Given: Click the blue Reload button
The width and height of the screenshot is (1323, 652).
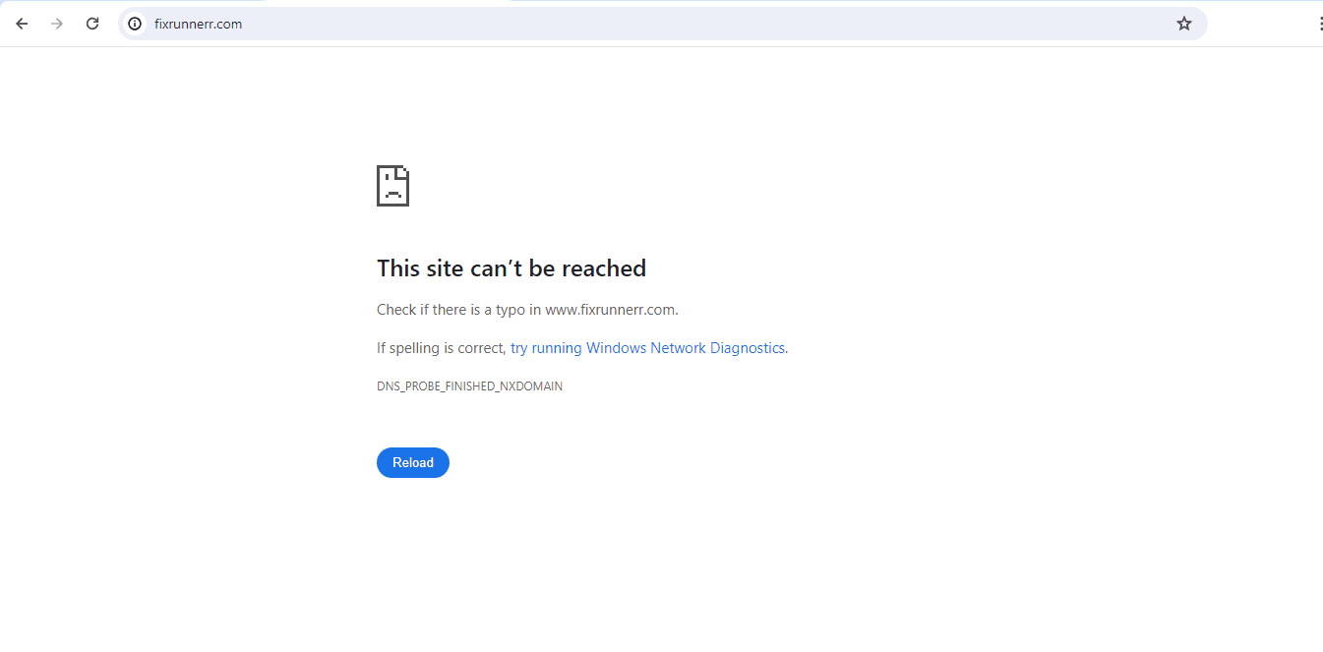Looking at the screenshot, I should pos(413,463).
